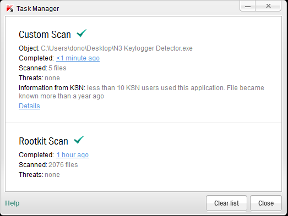Click the Task Manager window title text

pos(37,9)
